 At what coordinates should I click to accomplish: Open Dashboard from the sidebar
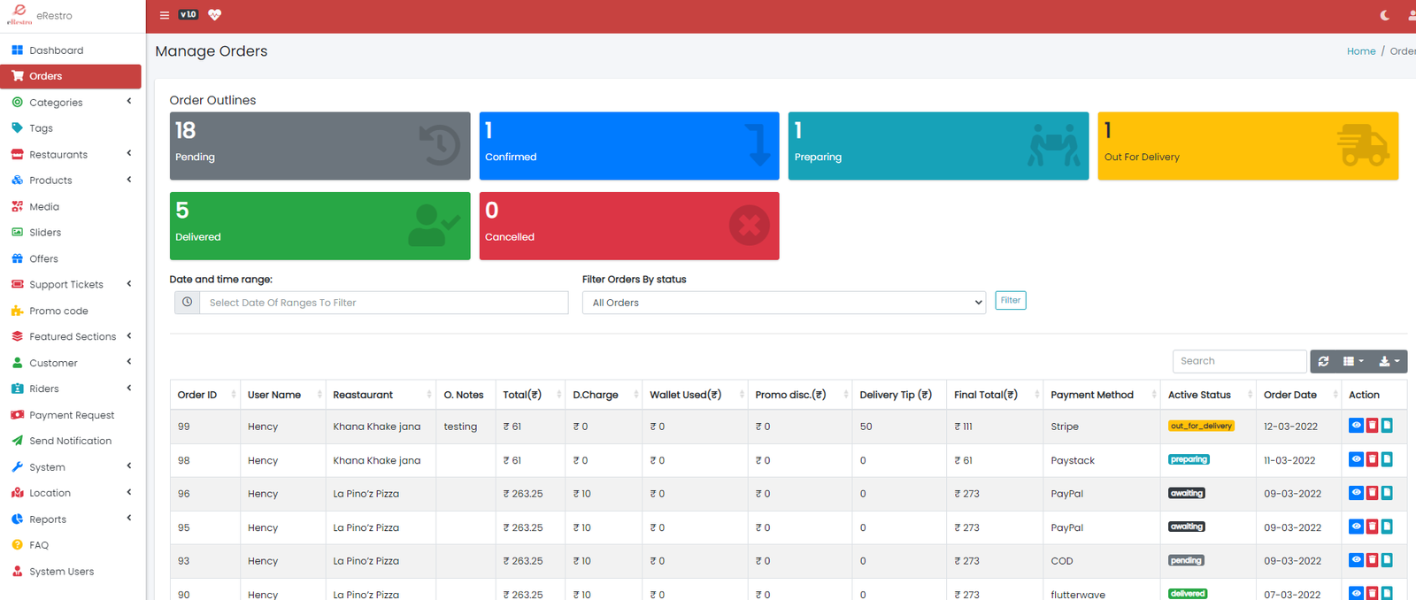coord(71,50)
